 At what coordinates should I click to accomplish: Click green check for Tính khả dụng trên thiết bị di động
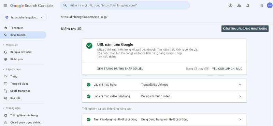[x=89, y=119]
